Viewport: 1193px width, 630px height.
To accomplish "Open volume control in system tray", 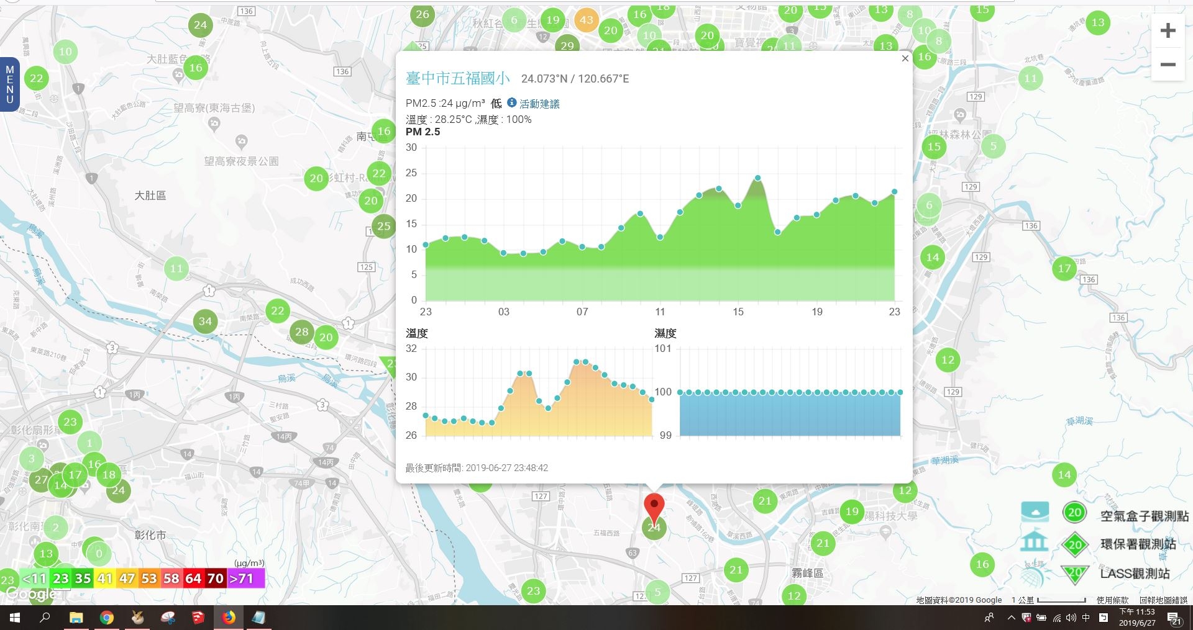I will click(x=1071, y=618).
